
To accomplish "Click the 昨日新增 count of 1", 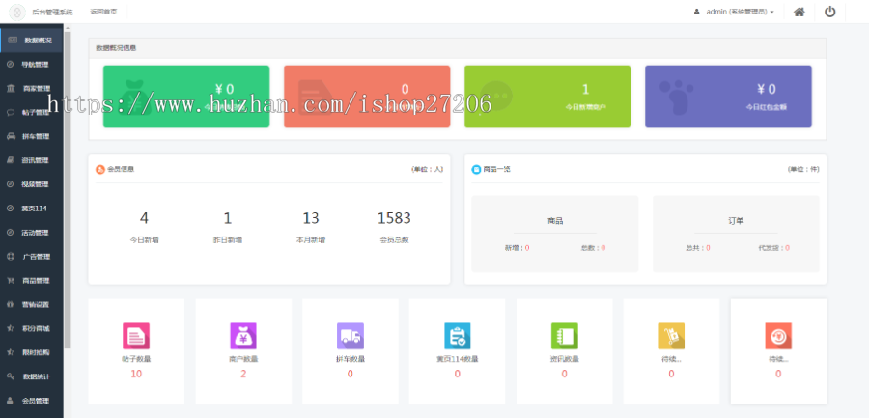I will click(x=227, y=218).
